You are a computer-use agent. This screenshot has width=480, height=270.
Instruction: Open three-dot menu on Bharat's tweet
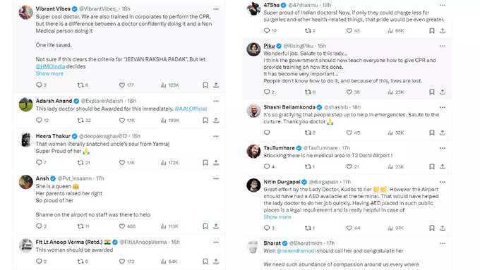443,243
